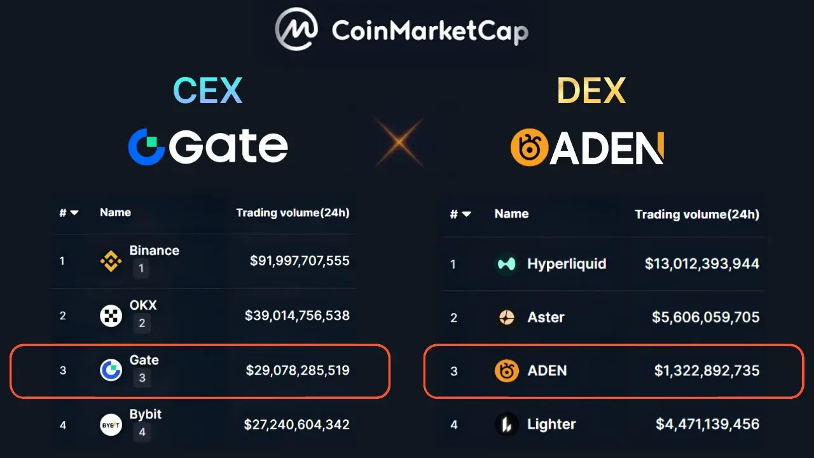814x458 pixels.
Task: Select the CEX heading
Action: (x=207, y=90)
